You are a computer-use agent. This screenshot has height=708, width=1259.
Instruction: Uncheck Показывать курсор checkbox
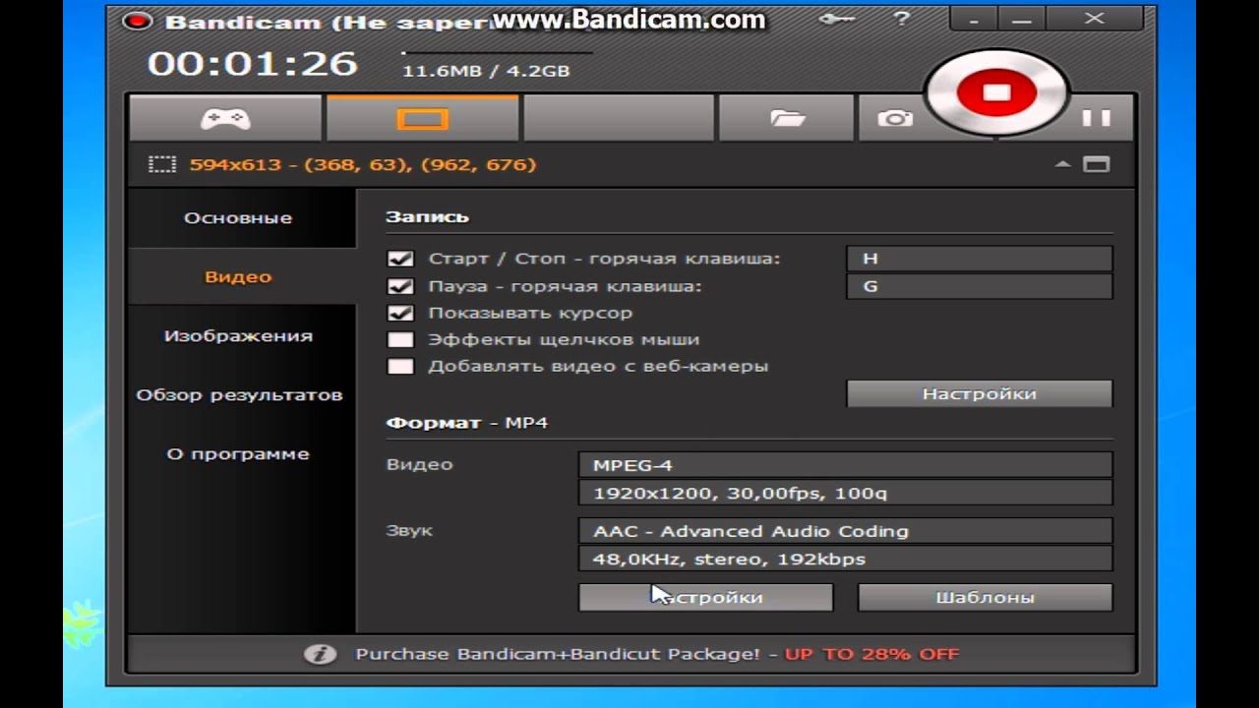(400, 313)
